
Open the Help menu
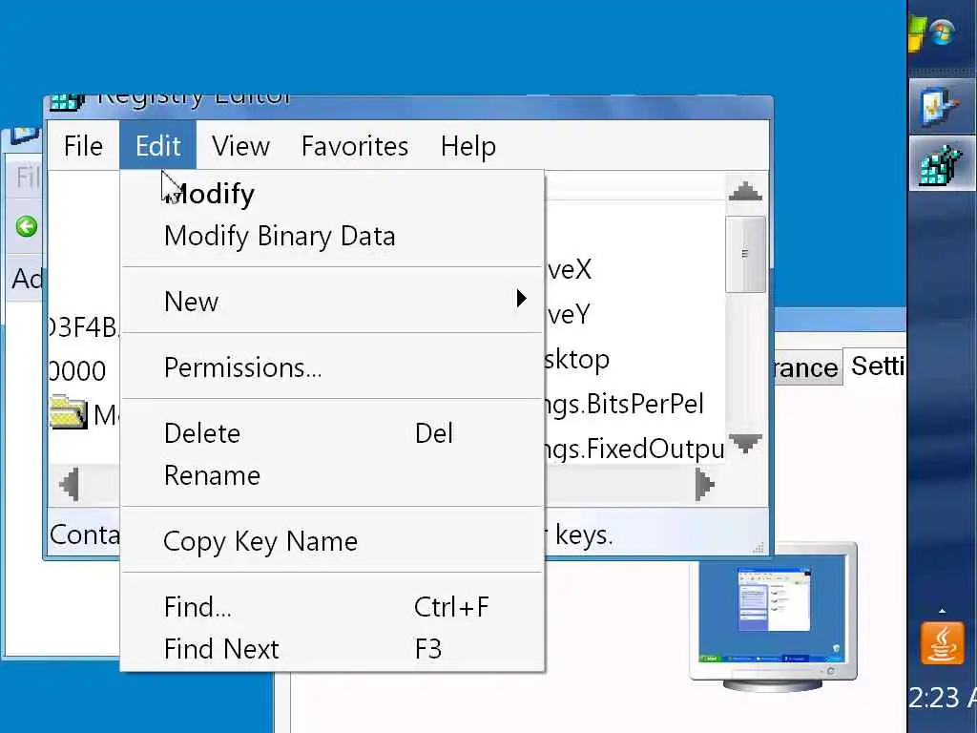pyautogui.click(x=468, y=146)
